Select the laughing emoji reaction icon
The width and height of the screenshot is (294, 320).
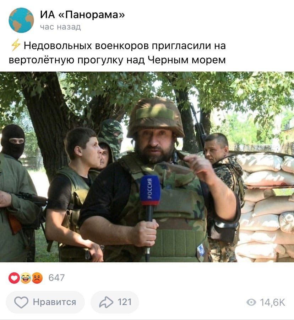26,278
